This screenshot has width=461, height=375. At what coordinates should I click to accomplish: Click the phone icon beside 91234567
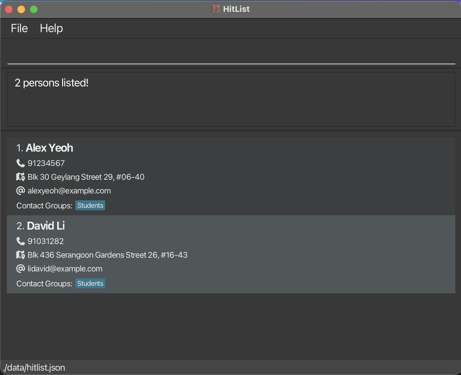pyautogui.click(x=21, y=163)
